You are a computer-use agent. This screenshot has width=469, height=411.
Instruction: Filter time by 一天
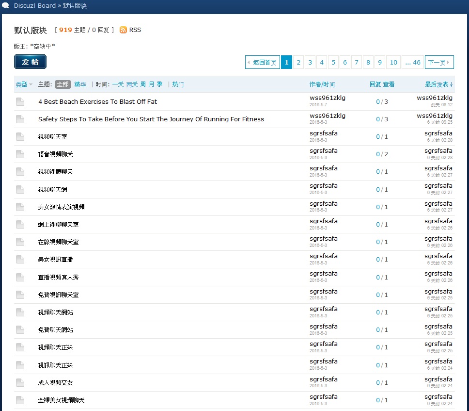[x=118, y=84]
